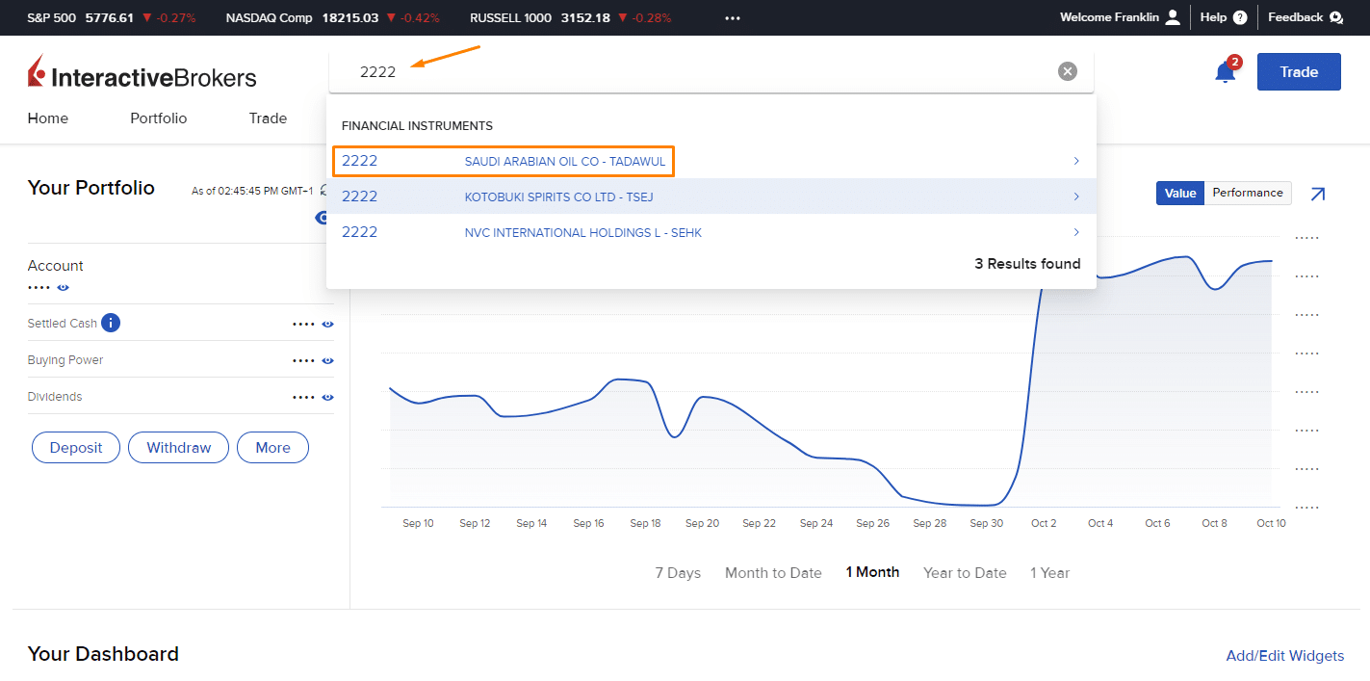Show the Settled Cash value
Image resolution: width=1370 pixels, height=681 pixels.
[327, 324]
